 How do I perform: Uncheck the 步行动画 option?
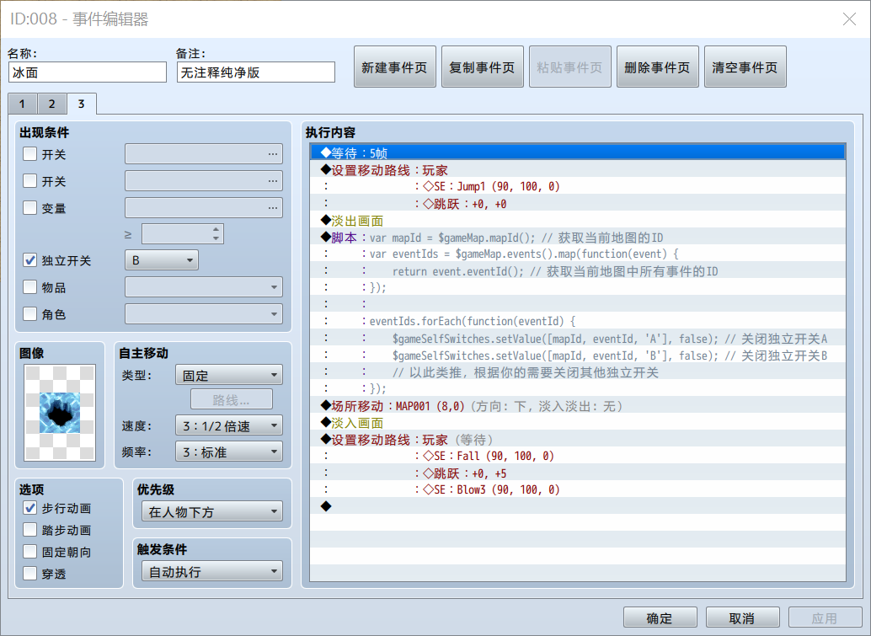[x=30, y=508]
